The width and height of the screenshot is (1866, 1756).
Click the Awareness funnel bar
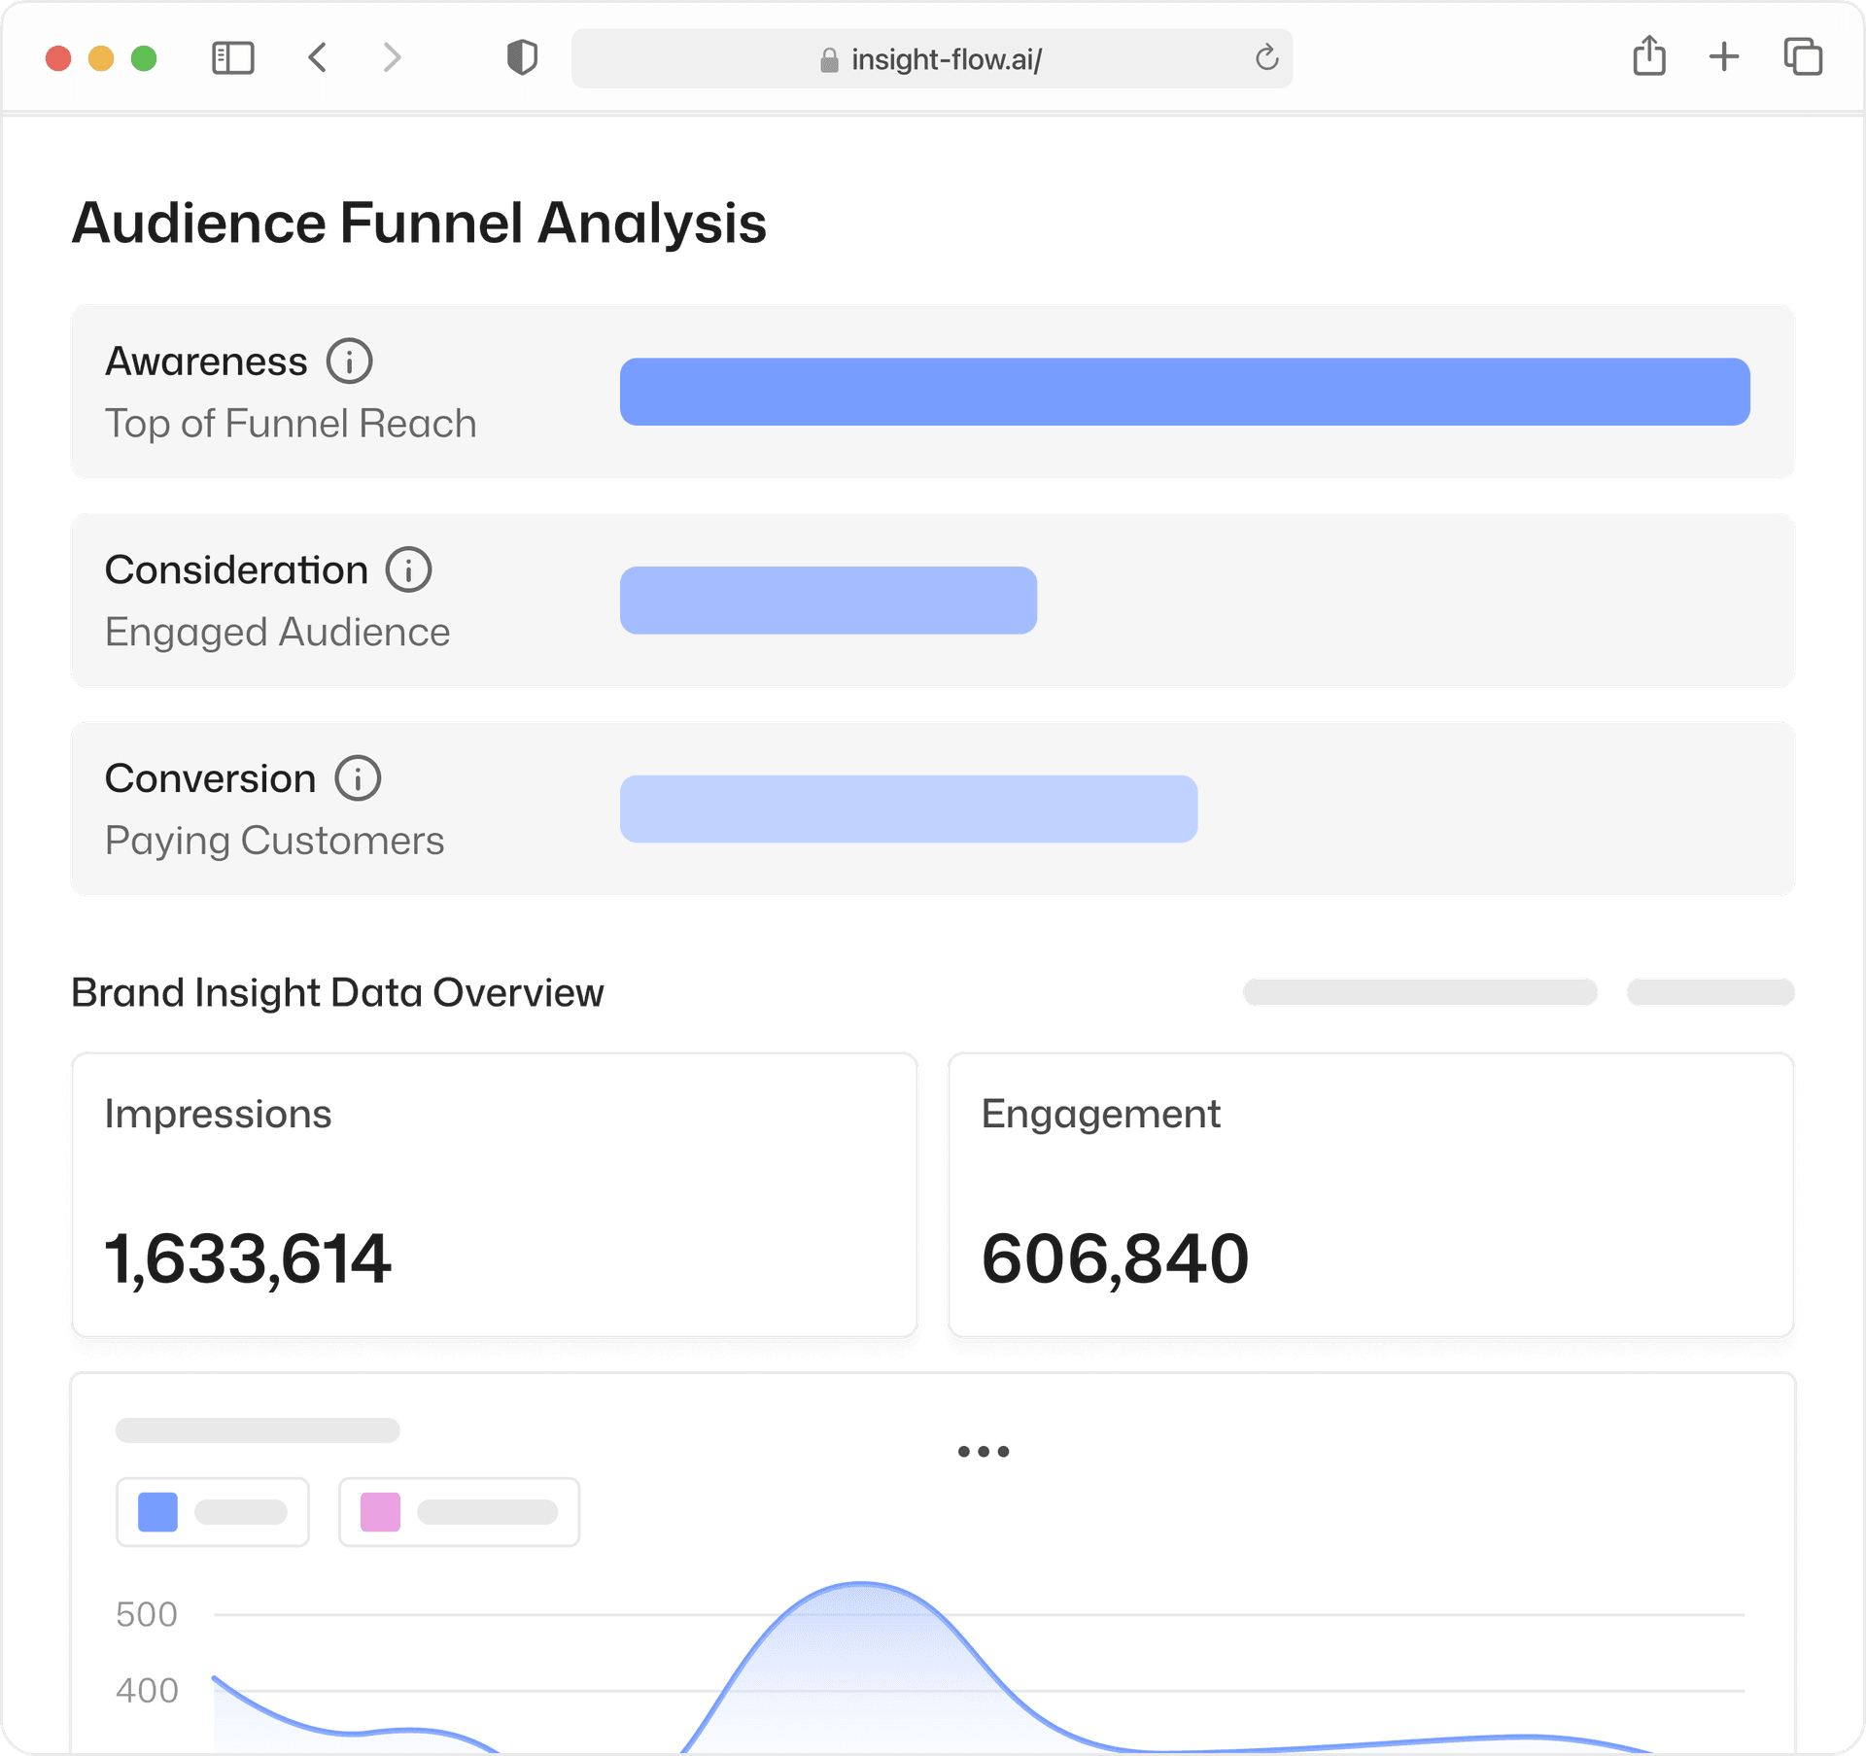click(x=1184, y=392)
